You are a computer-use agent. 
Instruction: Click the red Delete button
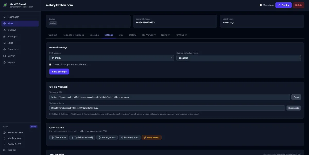pyautogui.click(x=299, y=5)
